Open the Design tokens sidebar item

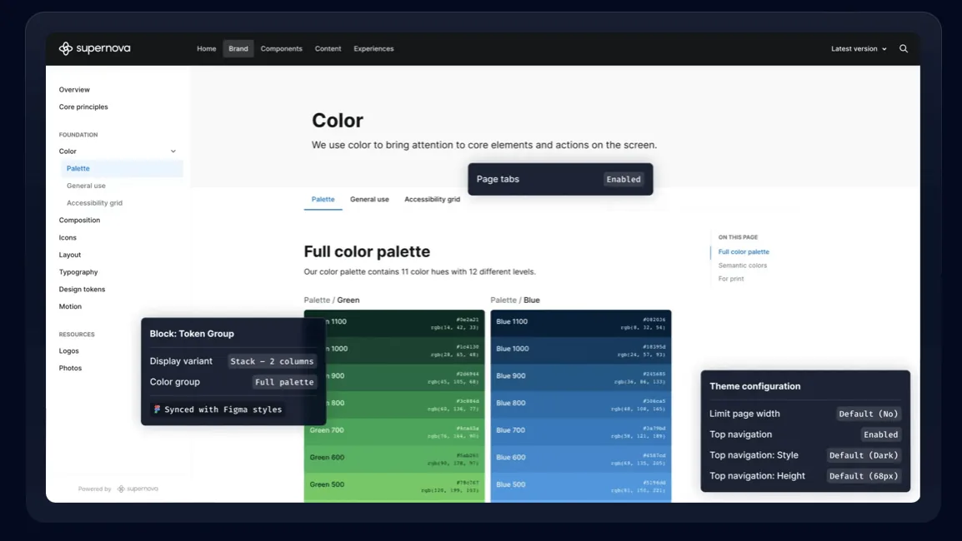82,289
